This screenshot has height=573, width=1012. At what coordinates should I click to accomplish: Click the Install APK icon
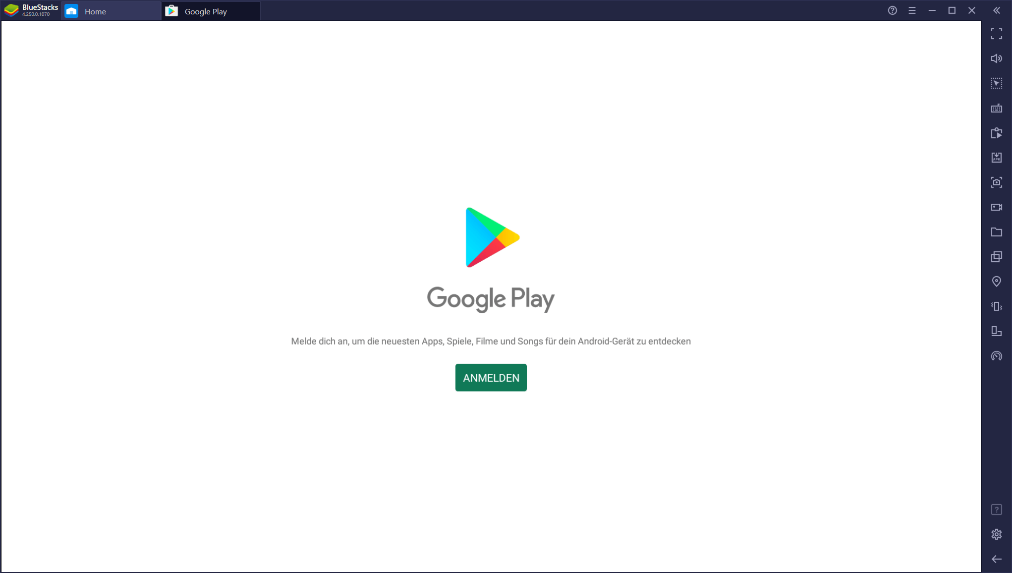click(x=996, y=158)
